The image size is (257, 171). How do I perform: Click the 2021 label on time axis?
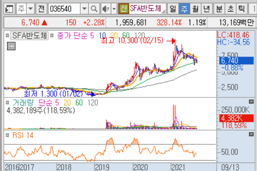(178, 167)
